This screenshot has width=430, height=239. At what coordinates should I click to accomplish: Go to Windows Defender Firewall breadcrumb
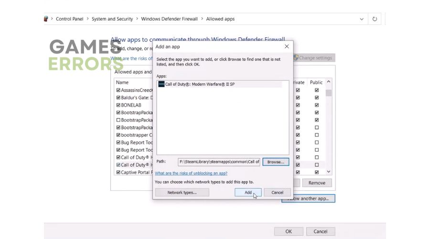coord(169,19)
